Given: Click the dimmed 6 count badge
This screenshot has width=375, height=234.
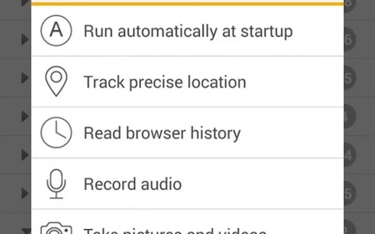Looking at the screenshot, I should [x=349, y=40].
